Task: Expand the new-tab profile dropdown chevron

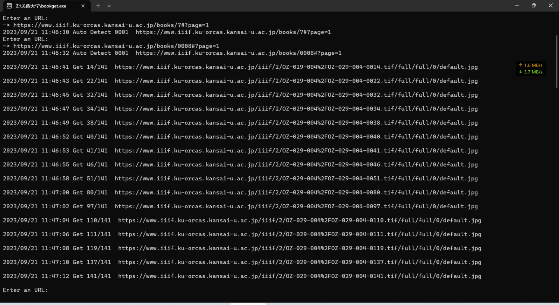Action: pyautogui.click(x=109, y=6)
